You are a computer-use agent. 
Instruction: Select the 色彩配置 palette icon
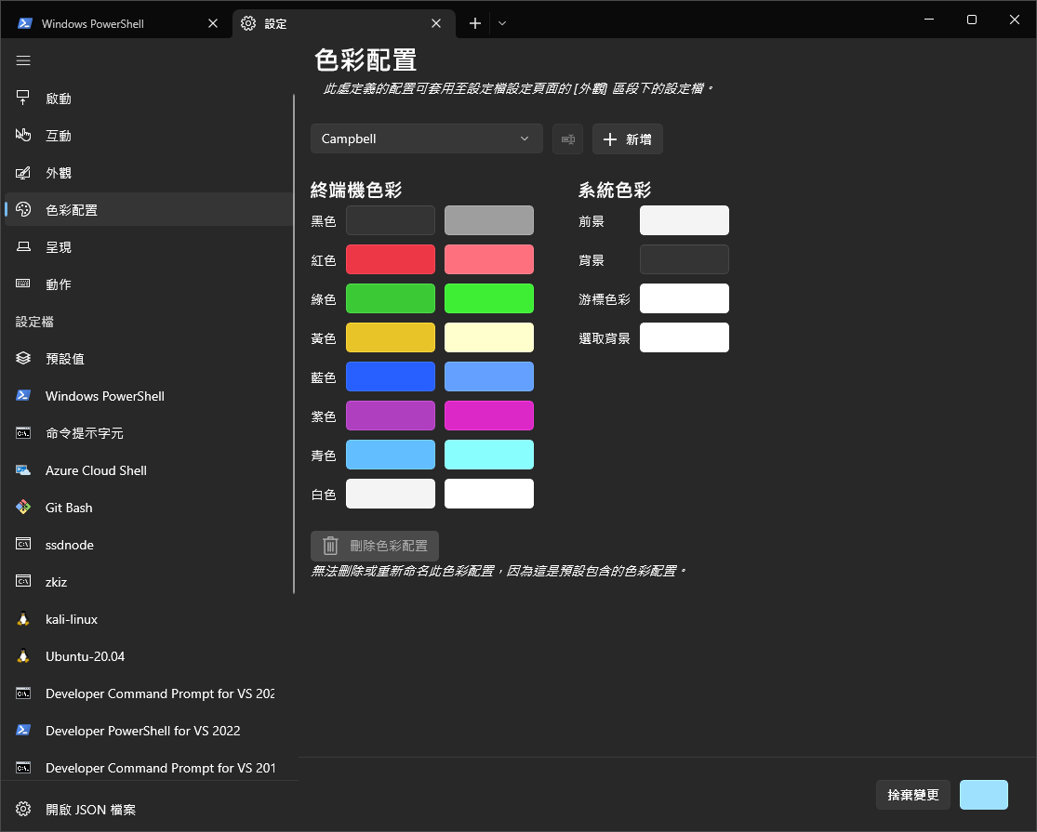tap(23, 209)
